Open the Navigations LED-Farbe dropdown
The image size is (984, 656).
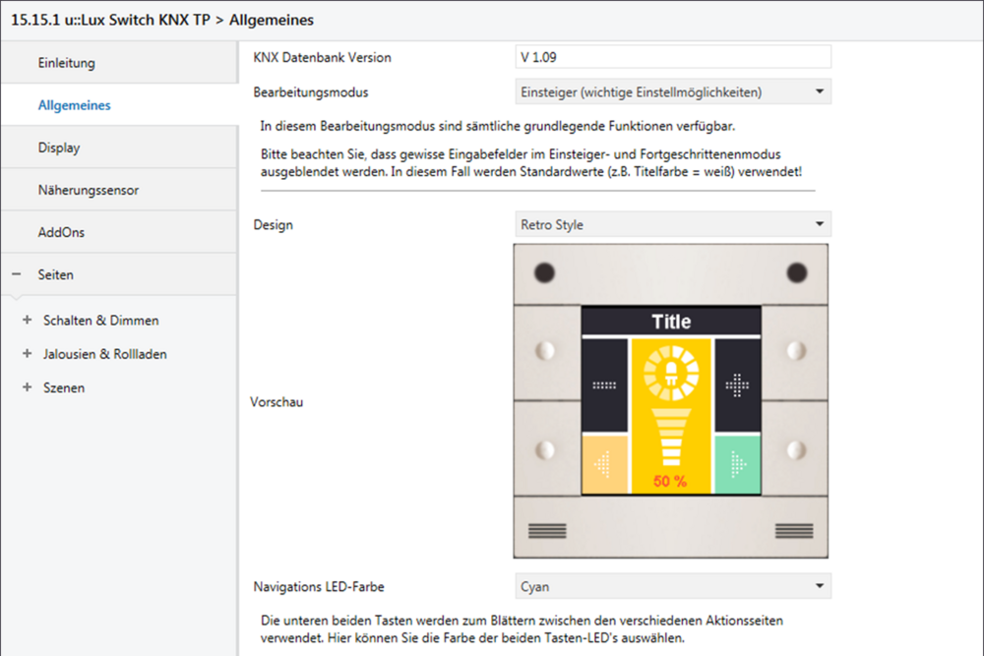[673, 586]
